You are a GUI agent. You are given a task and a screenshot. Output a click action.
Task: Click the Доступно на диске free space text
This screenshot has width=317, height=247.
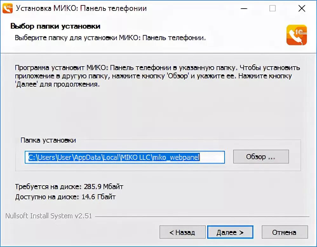65,197
